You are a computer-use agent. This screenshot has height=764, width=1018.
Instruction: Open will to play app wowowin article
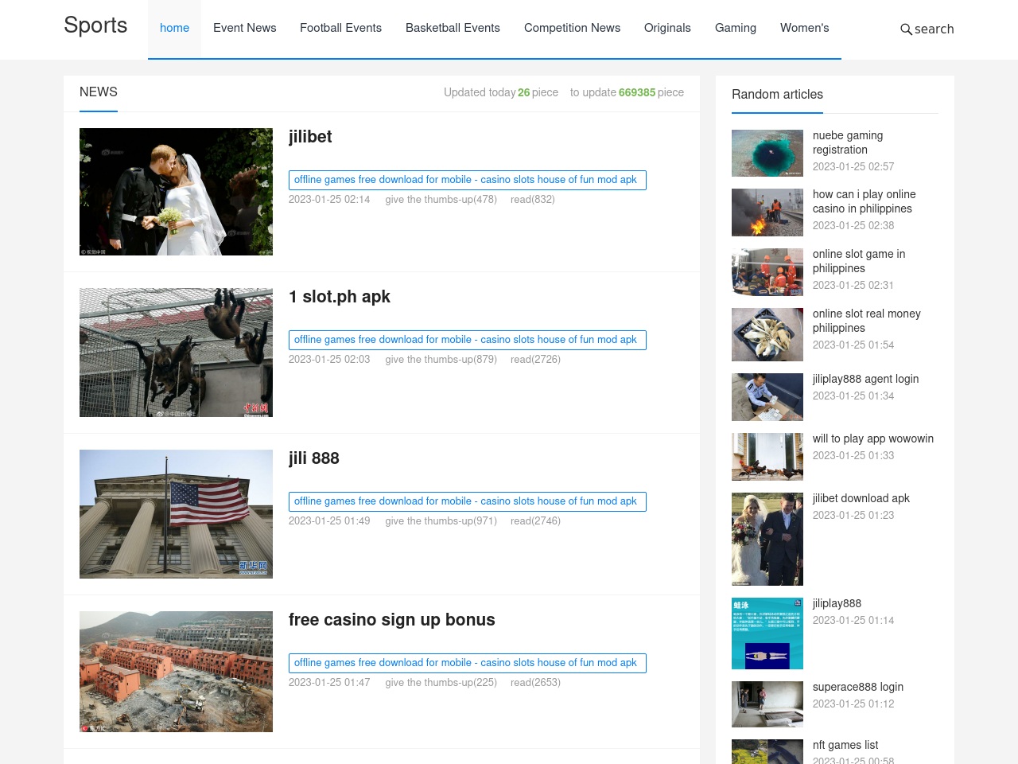pos(873,439)
